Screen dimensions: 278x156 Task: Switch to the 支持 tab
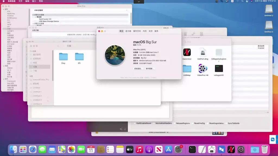point(150,31)
